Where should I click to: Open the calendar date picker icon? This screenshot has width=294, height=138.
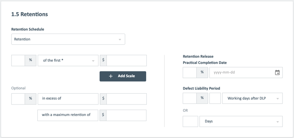click(x=277, y=72)
